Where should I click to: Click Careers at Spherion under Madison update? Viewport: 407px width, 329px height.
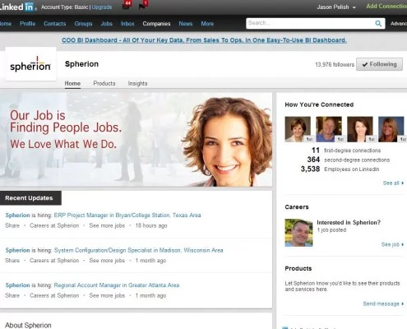(54, 261)
